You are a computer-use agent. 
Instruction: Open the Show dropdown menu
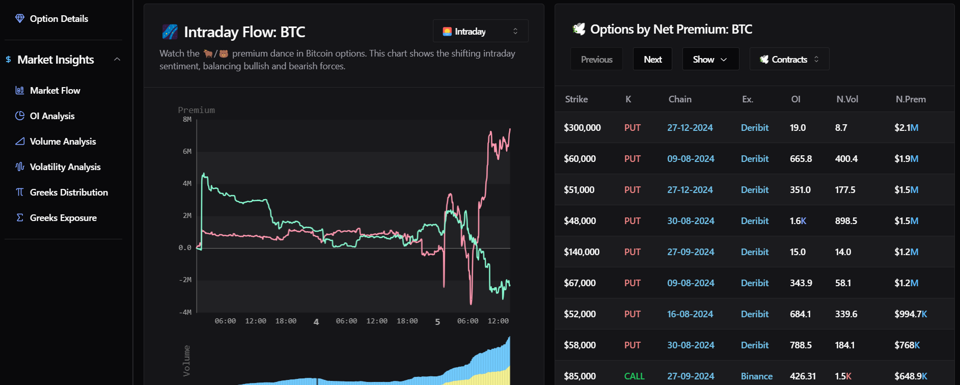coord(710,59)
